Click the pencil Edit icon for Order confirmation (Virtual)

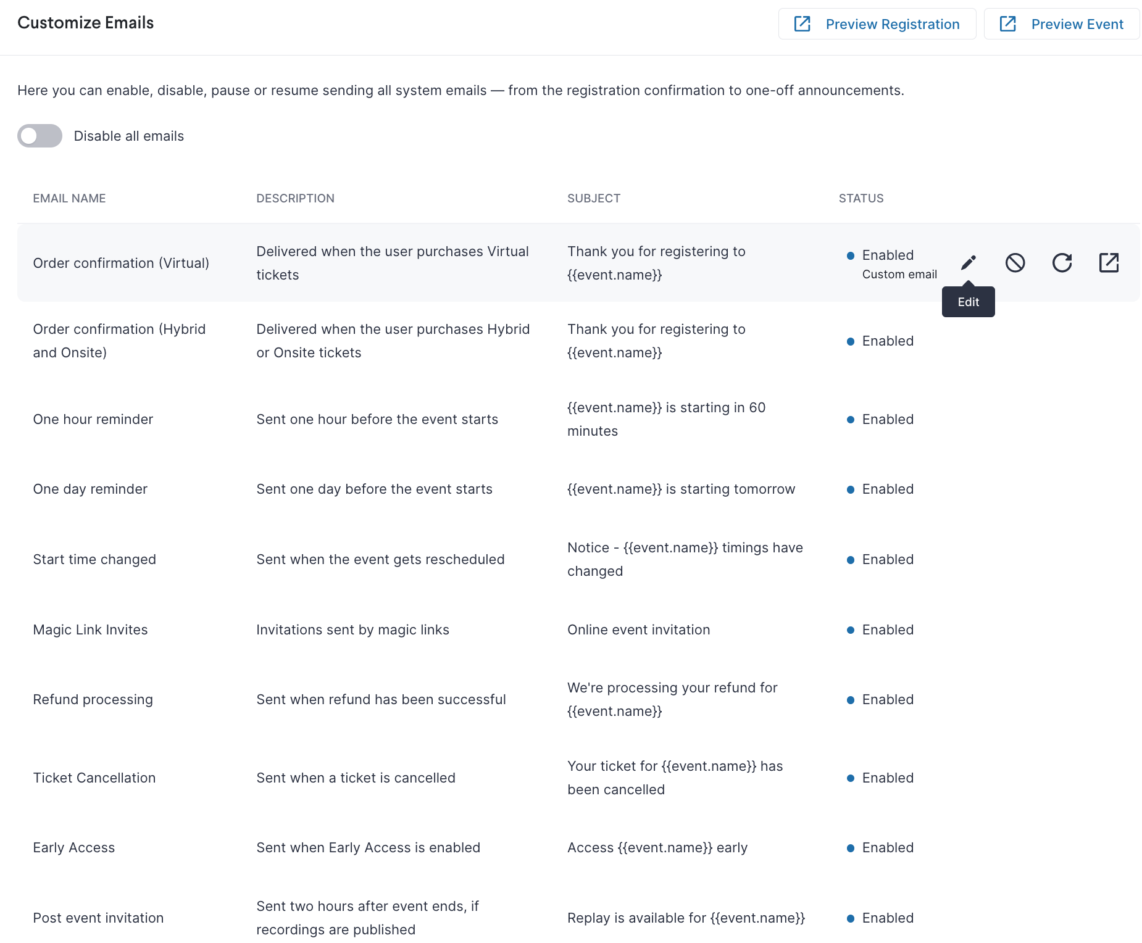point(968,263)
